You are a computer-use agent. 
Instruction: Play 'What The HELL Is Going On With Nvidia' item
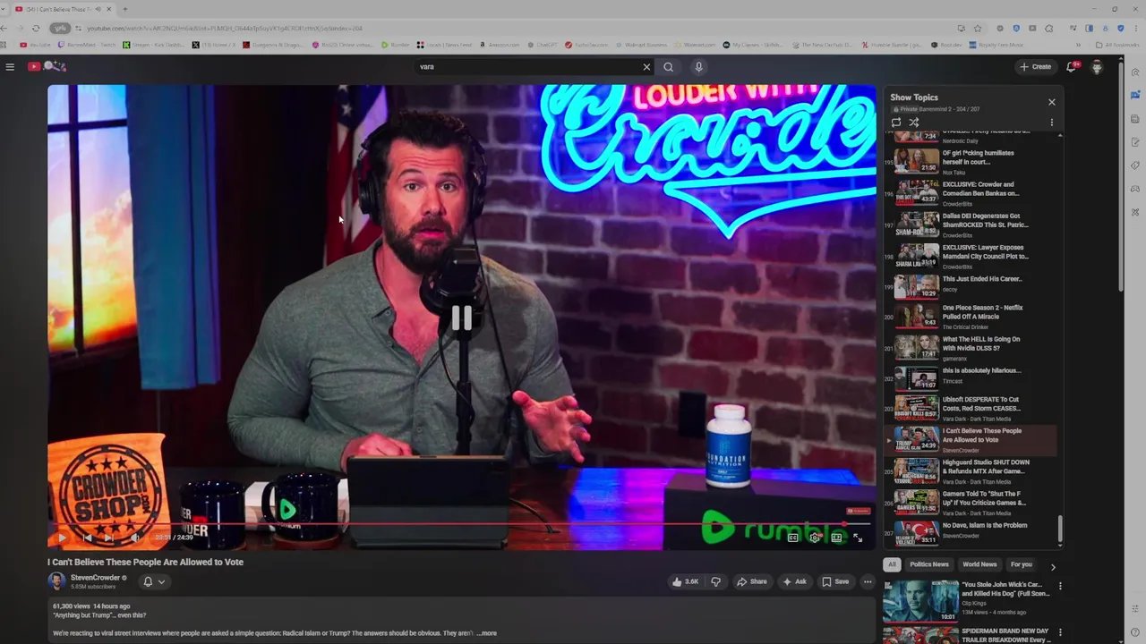pos(971,347)
